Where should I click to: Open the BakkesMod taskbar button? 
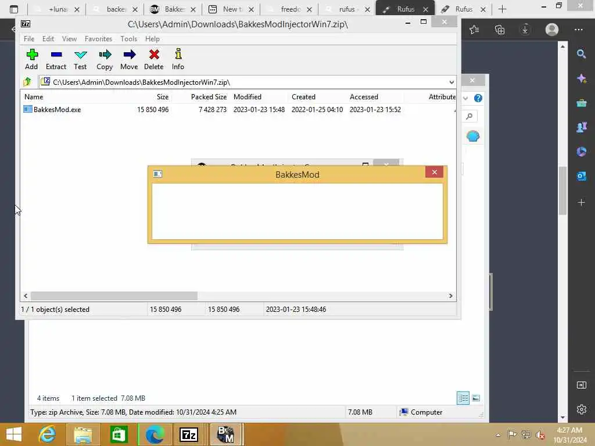[x=225, y=434]
